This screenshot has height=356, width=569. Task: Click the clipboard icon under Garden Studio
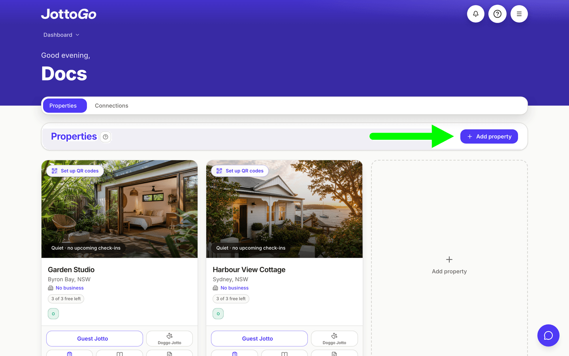(70, 354)
